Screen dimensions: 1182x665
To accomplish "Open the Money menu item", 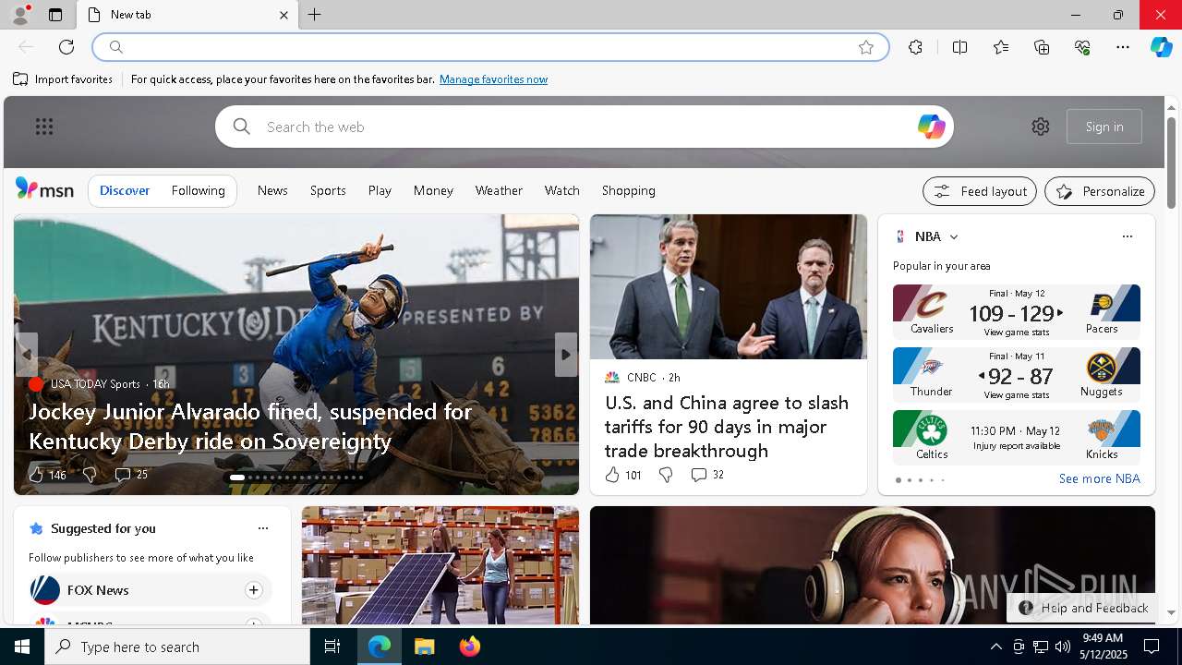I will [433, 190].
